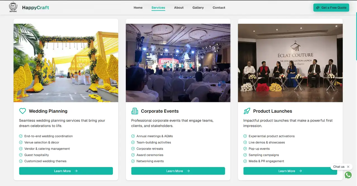Click the building icon above Corporate Events

click(x=134, y=111)
